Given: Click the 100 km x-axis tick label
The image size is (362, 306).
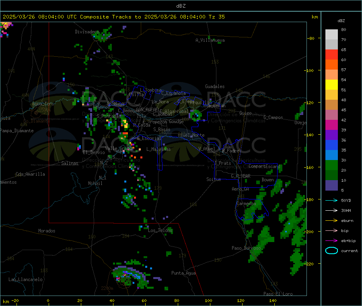Looking at the screenshot, I should click(x=208, y=300).
